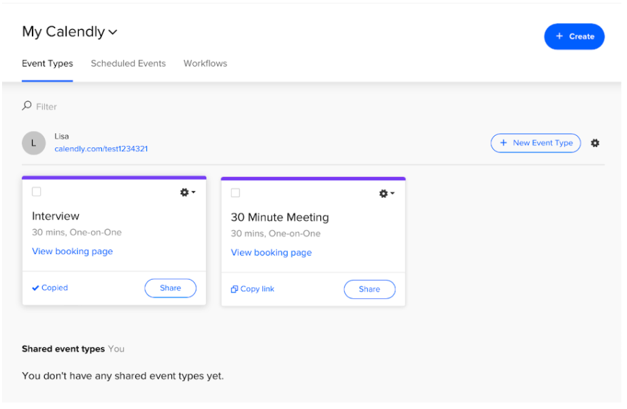The height and width of the screenshot is (409, 627).
Task: Expand the caret next to the Interview gear
Action: (x=194, y=192)
